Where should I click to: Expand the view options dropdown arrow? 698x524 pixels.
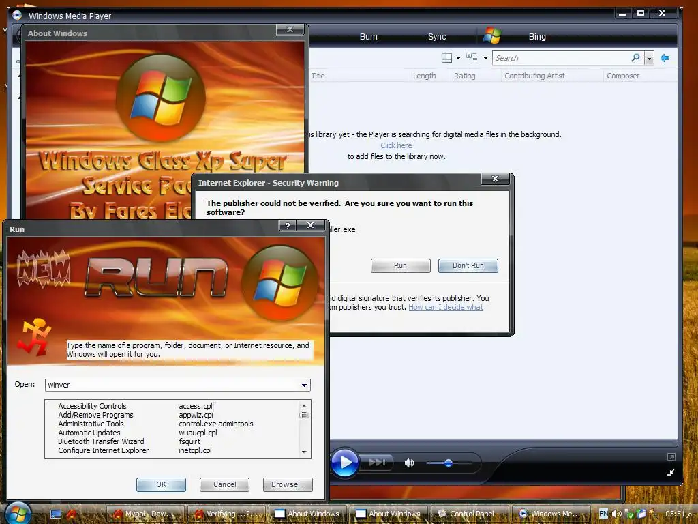(x=485, y=59)
